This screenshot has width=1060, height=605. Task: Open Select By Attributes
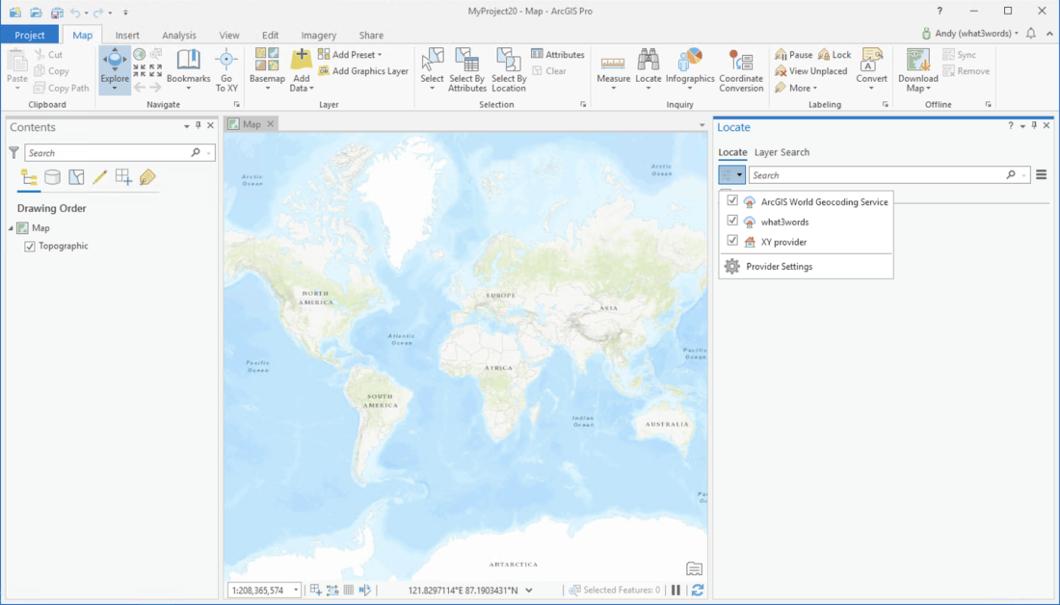tap(467, 69)
